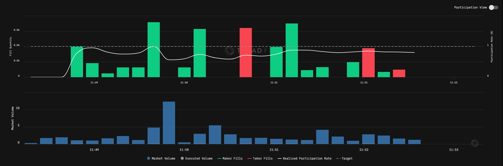Click the blue Market Volume legend dot
Viewport: 503px width, 166px height.
[149, 159]
